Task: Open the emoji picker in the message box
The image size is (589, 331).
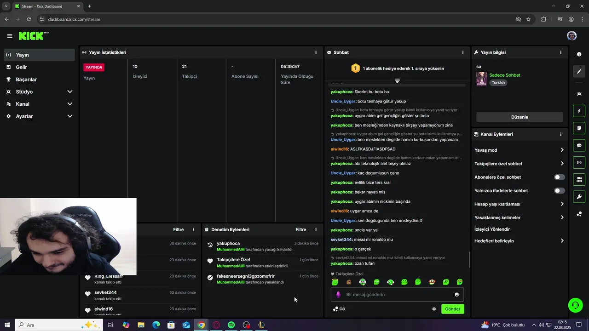Action: [456, 295]
